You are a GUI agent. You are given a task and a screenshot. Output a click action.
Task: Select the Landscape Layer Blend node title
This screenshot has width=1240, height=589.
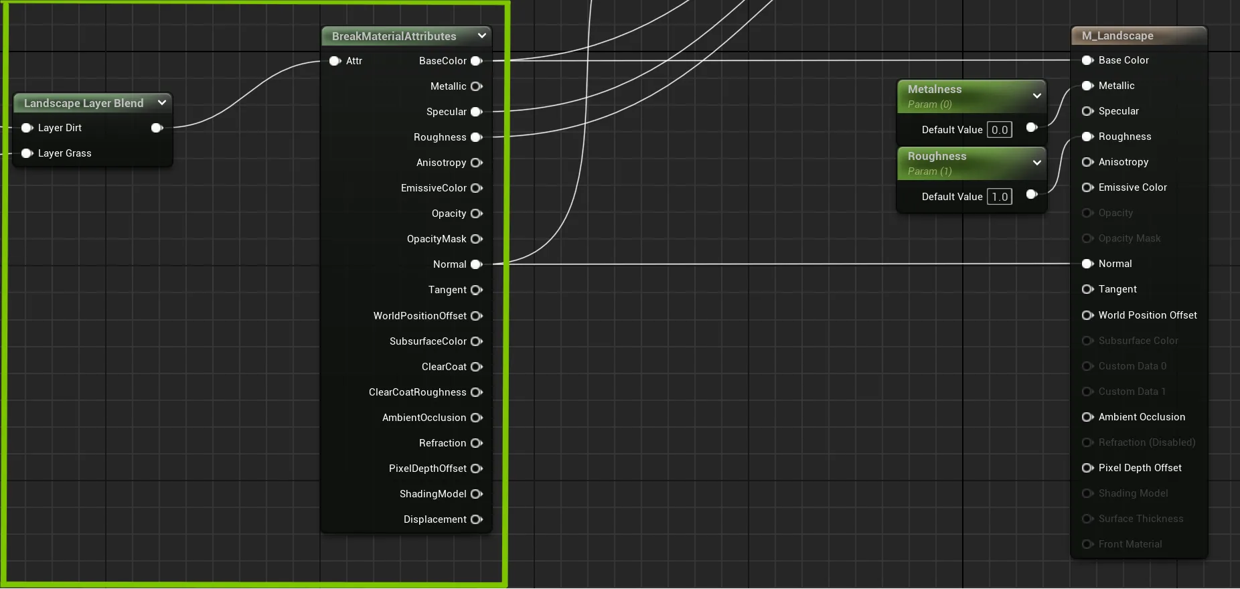pos(84,103)
